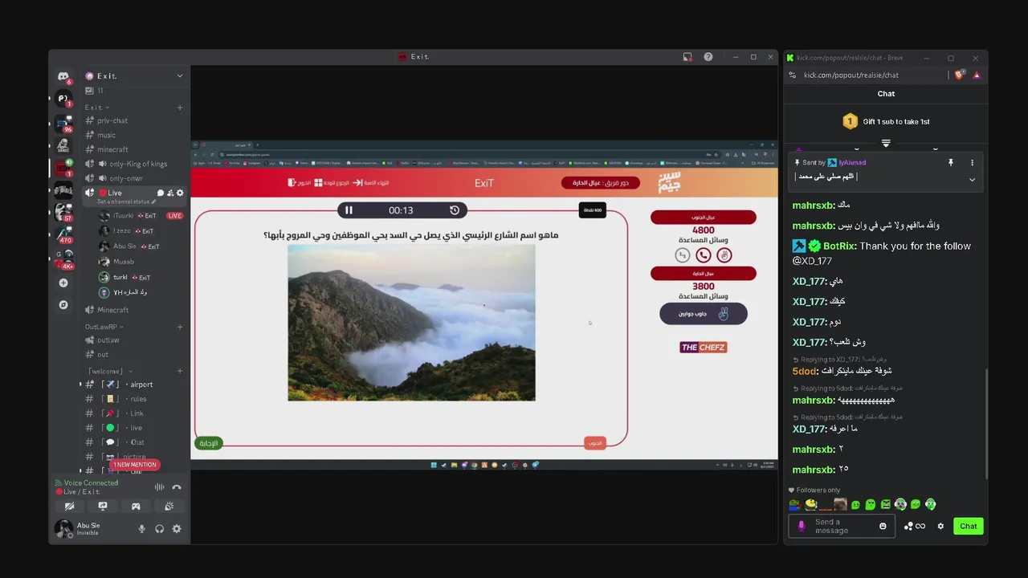Open Discord help question mark icon
Viewport: 1028px width, 578px height.
tap(708, 57)
